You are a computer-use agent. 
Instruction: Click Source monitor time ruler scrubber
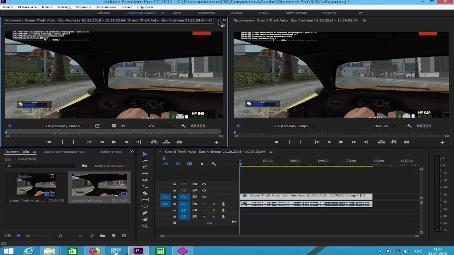point(113,132)
